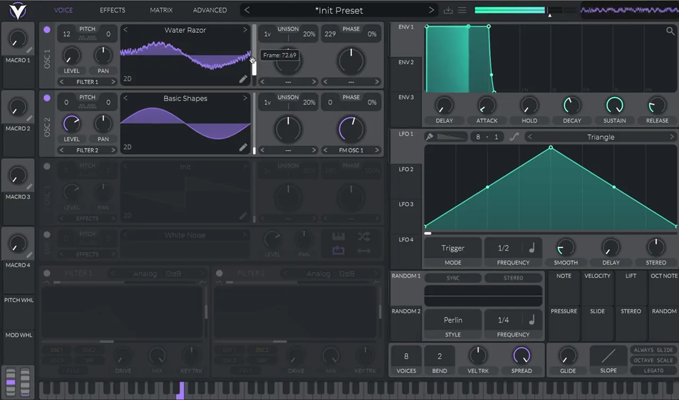Enable Filter 1 power button
679x400 pixels.
tap(47, 274)
